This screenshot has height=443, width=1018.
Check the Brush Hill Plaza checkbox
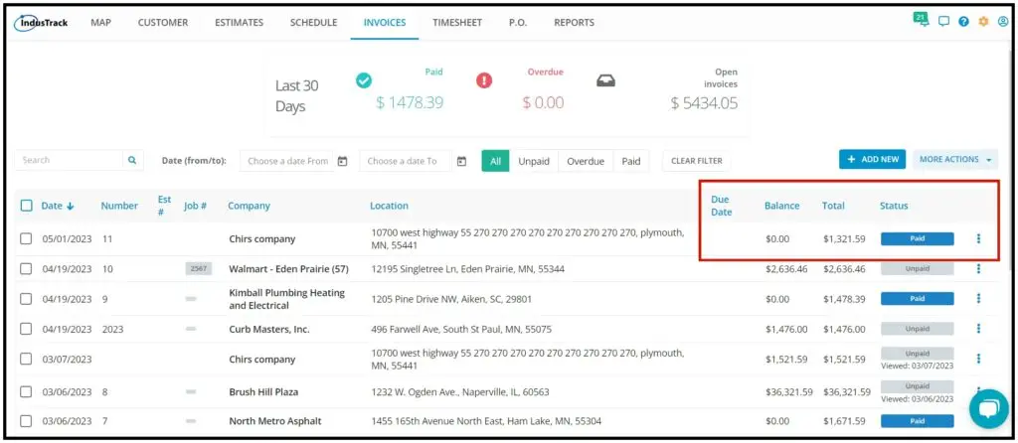[26, 391]
